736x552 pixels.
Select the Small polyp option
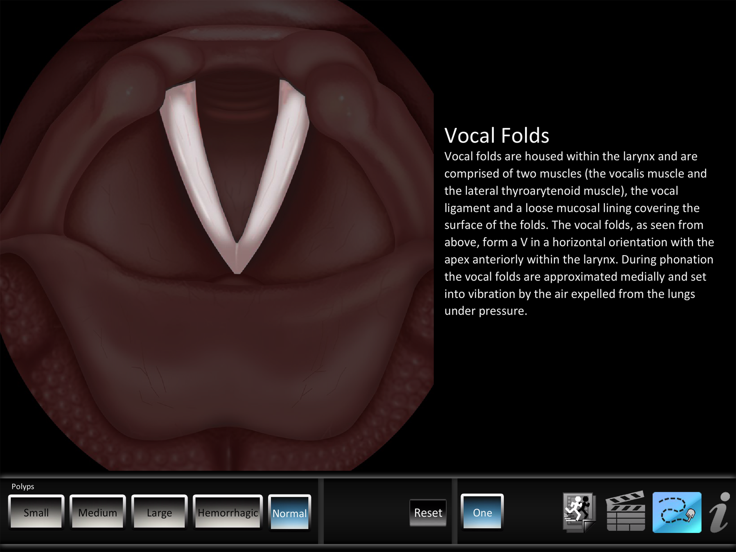[x=36, y=512]
